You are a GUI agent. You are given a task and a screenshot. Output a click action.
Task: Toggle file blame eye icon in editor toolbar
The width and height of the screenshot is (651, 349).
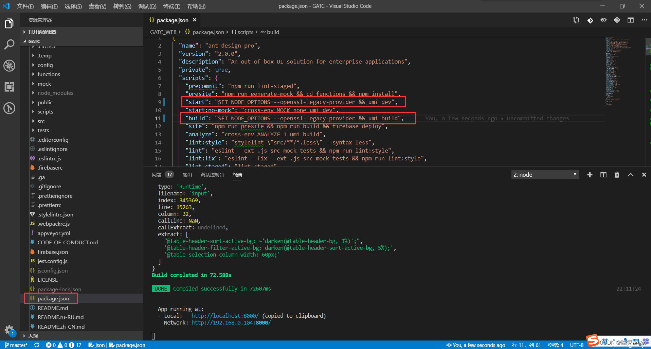pos(603,20)
